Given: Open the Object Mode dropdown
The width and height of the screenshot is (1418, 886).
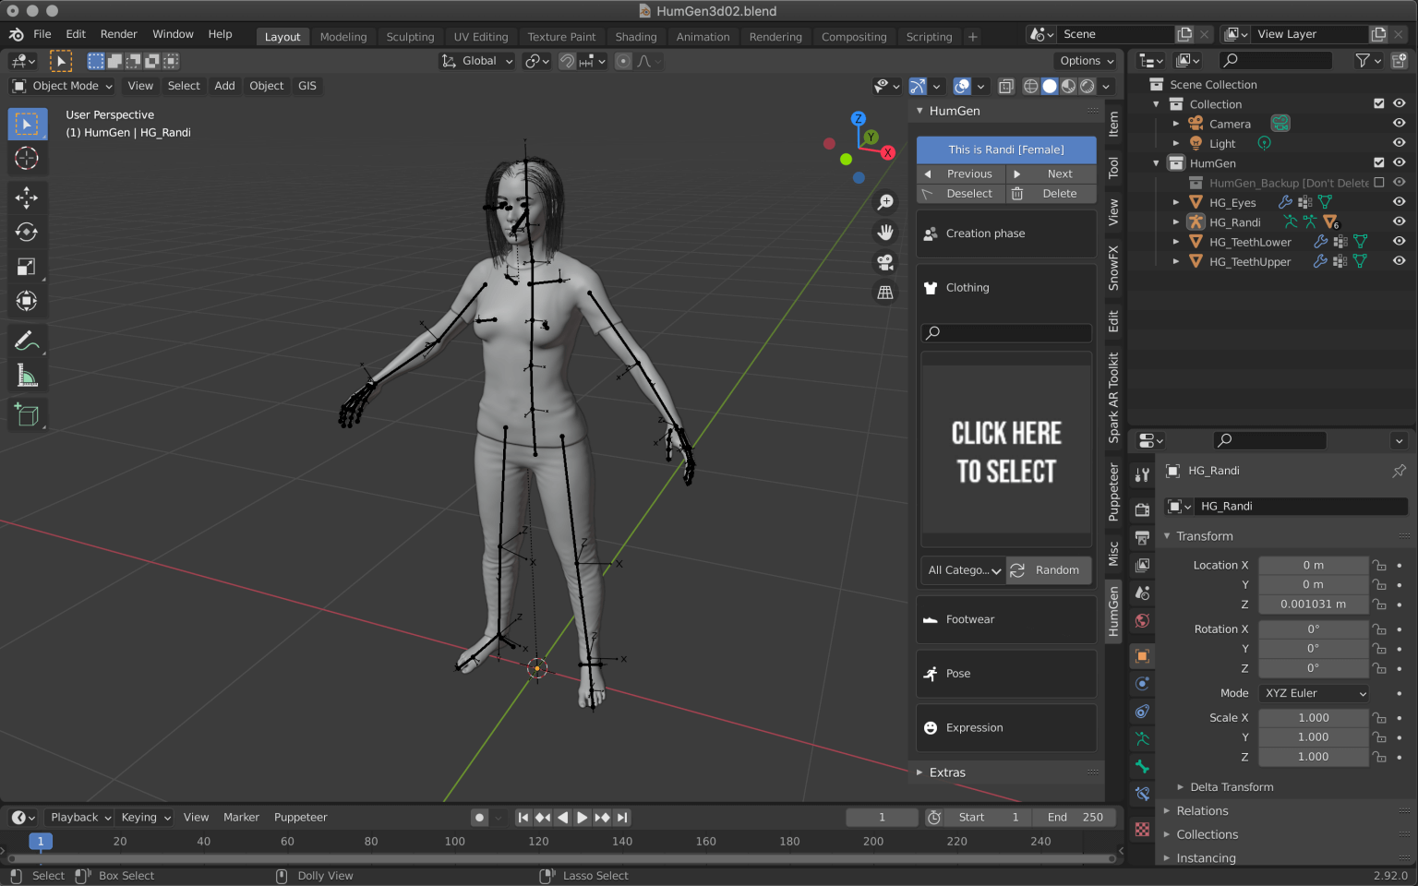Looking at the screenshot, I should (x=61, y=86).
